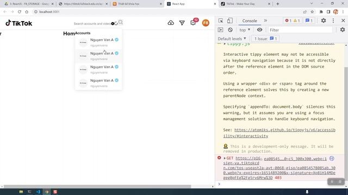Click the search magnifier icon

(x=121, y=22)
